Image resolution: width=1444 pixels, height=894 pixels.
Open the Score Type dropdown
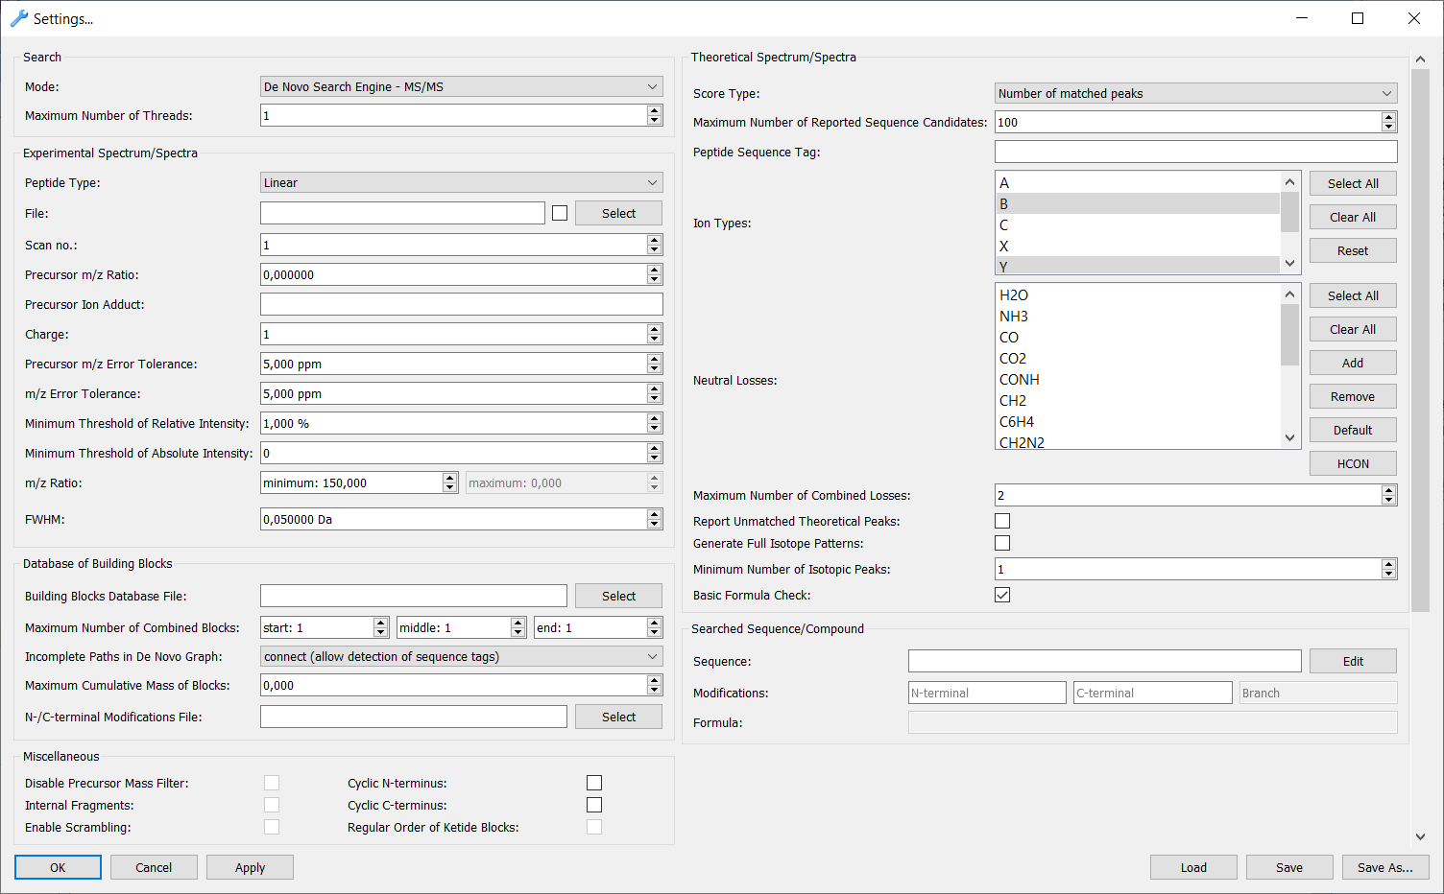pos(1195,93)
